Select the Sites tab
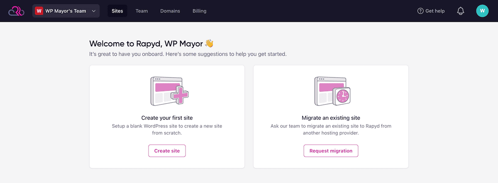The width and height of the screenshot is (498, 183). (x=117, y=11)
